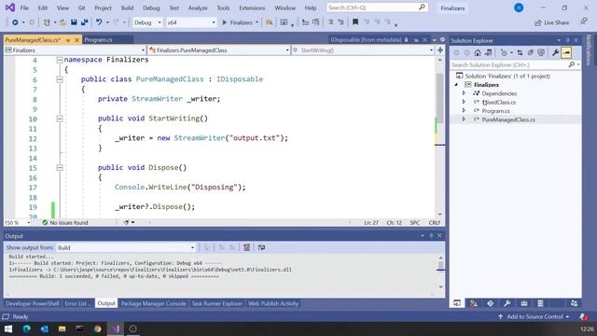The width and height of the screenshot is (597, 336).
Task: Switch to Task Runner Explorer tab
Action: click(x=217, y=303)
